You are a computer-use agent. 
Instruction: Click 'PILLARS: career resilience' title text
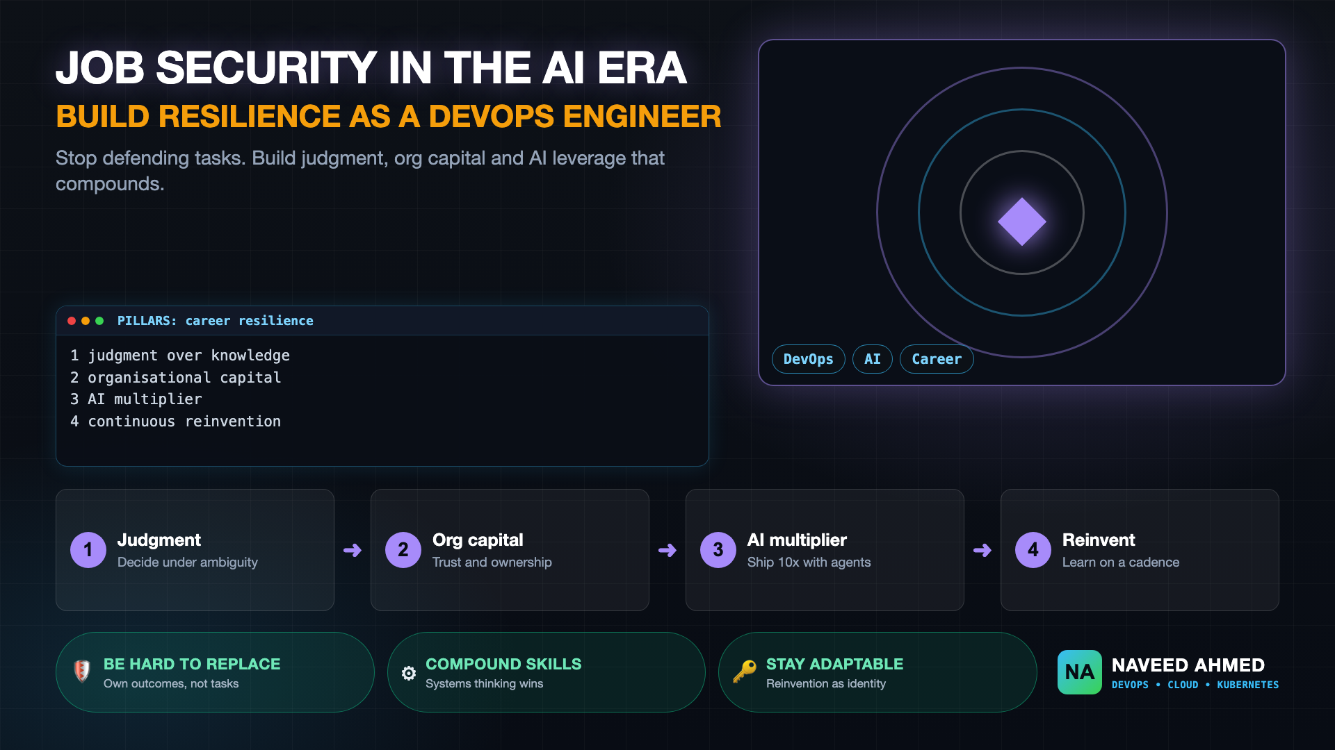(x=215, y=321)
